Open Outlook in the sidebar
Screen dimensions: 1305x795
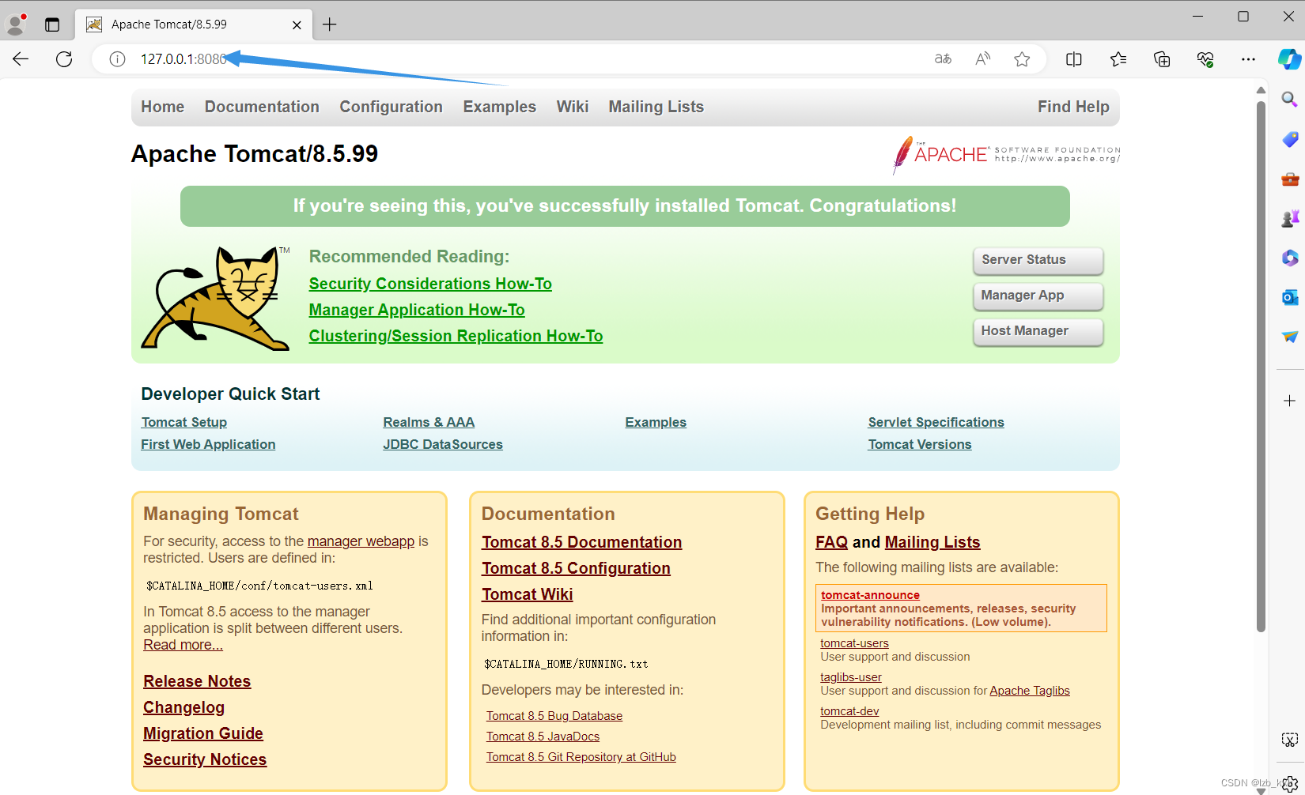click(x=1290, y=297)
